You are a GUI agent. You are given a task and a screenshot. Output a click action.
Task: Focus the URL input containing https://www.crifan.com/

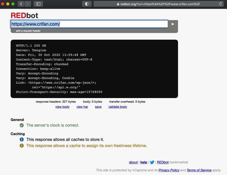point(89,24)
